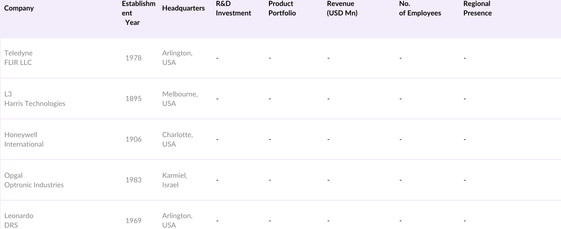The image size is (561, 229).
Task: Click the Melbourne, USA headquarters cell
Action: (x=180, y=99)
